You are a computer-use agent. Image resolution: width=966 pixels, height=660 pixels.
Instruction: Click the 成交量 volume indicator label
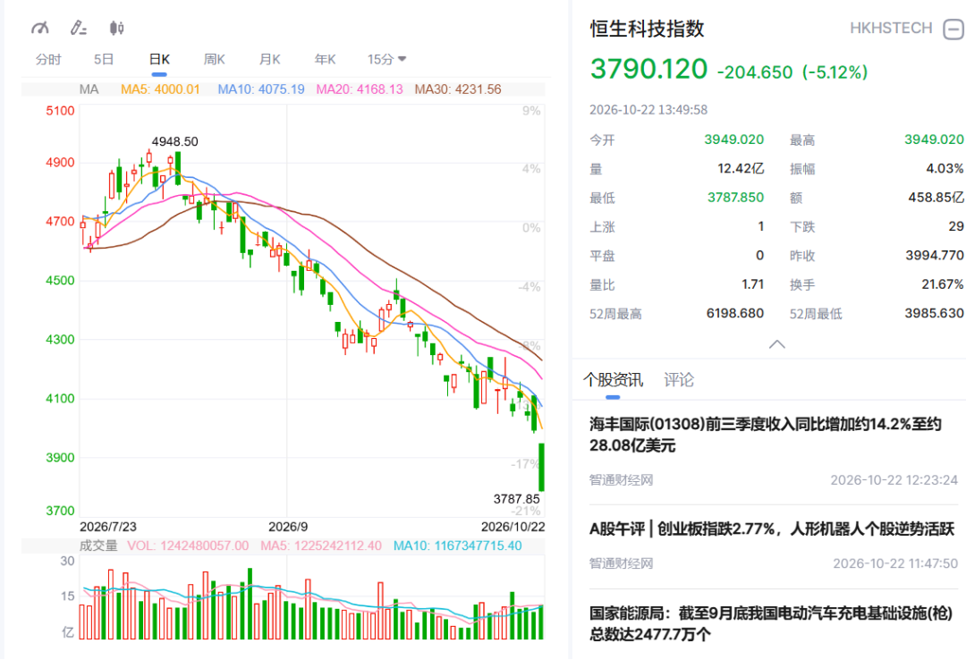tap(98, 546)
